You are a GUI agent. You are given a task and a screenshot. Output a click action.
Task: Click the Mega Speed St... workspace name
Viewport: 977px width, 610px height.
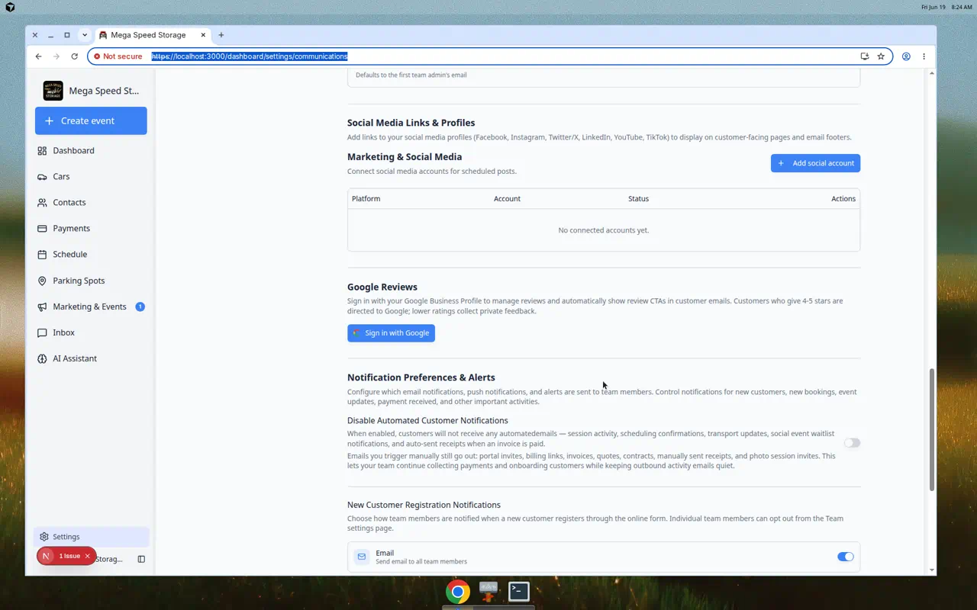105,91
